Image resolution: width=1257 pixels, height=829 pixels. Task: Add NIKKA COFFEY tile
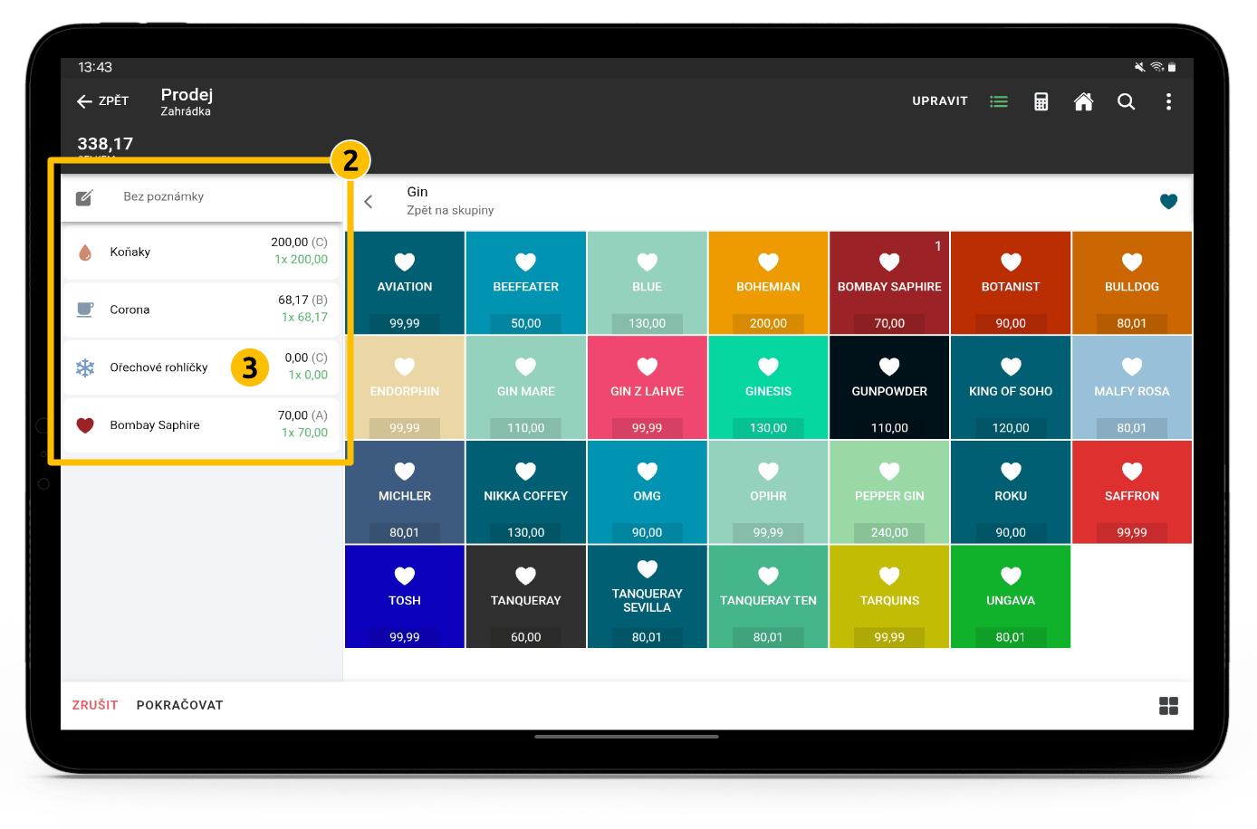526,492
